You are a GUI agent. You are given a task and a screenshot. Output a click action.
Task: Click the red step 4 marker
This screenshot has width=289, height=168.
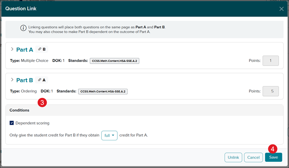272,148
